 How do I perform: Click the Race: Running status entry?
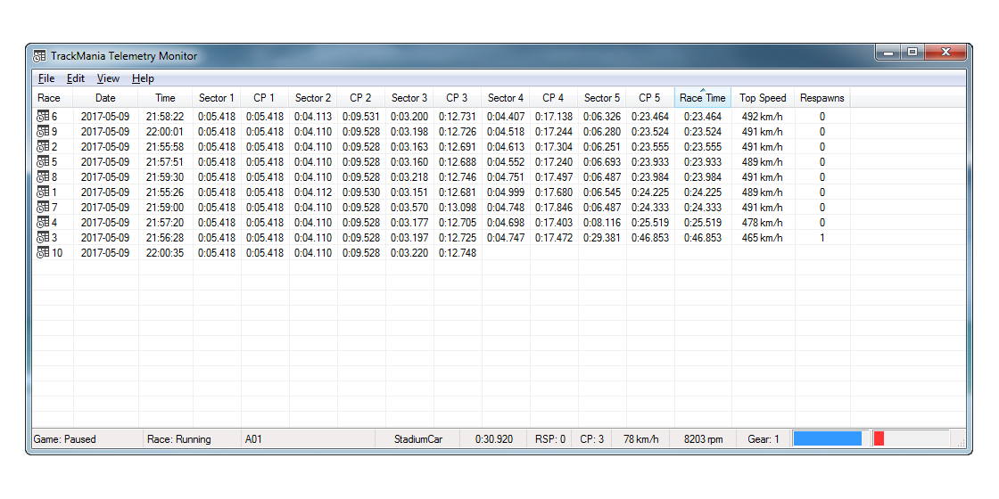click(x=178, y=439)
